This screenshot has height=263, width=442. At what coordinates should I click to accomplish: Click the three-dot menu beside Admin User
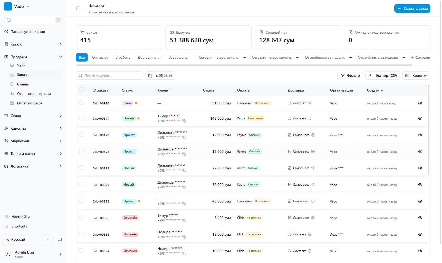click(61, 255)
